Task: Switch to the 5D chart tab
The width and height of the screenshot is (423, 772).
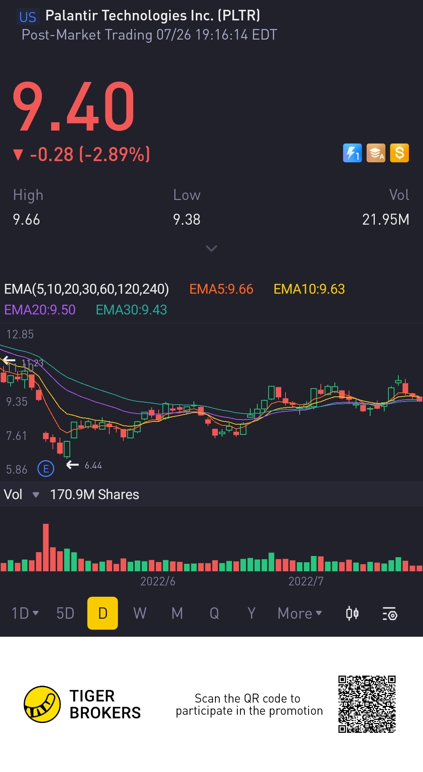Action: click(x=65, y=613)
